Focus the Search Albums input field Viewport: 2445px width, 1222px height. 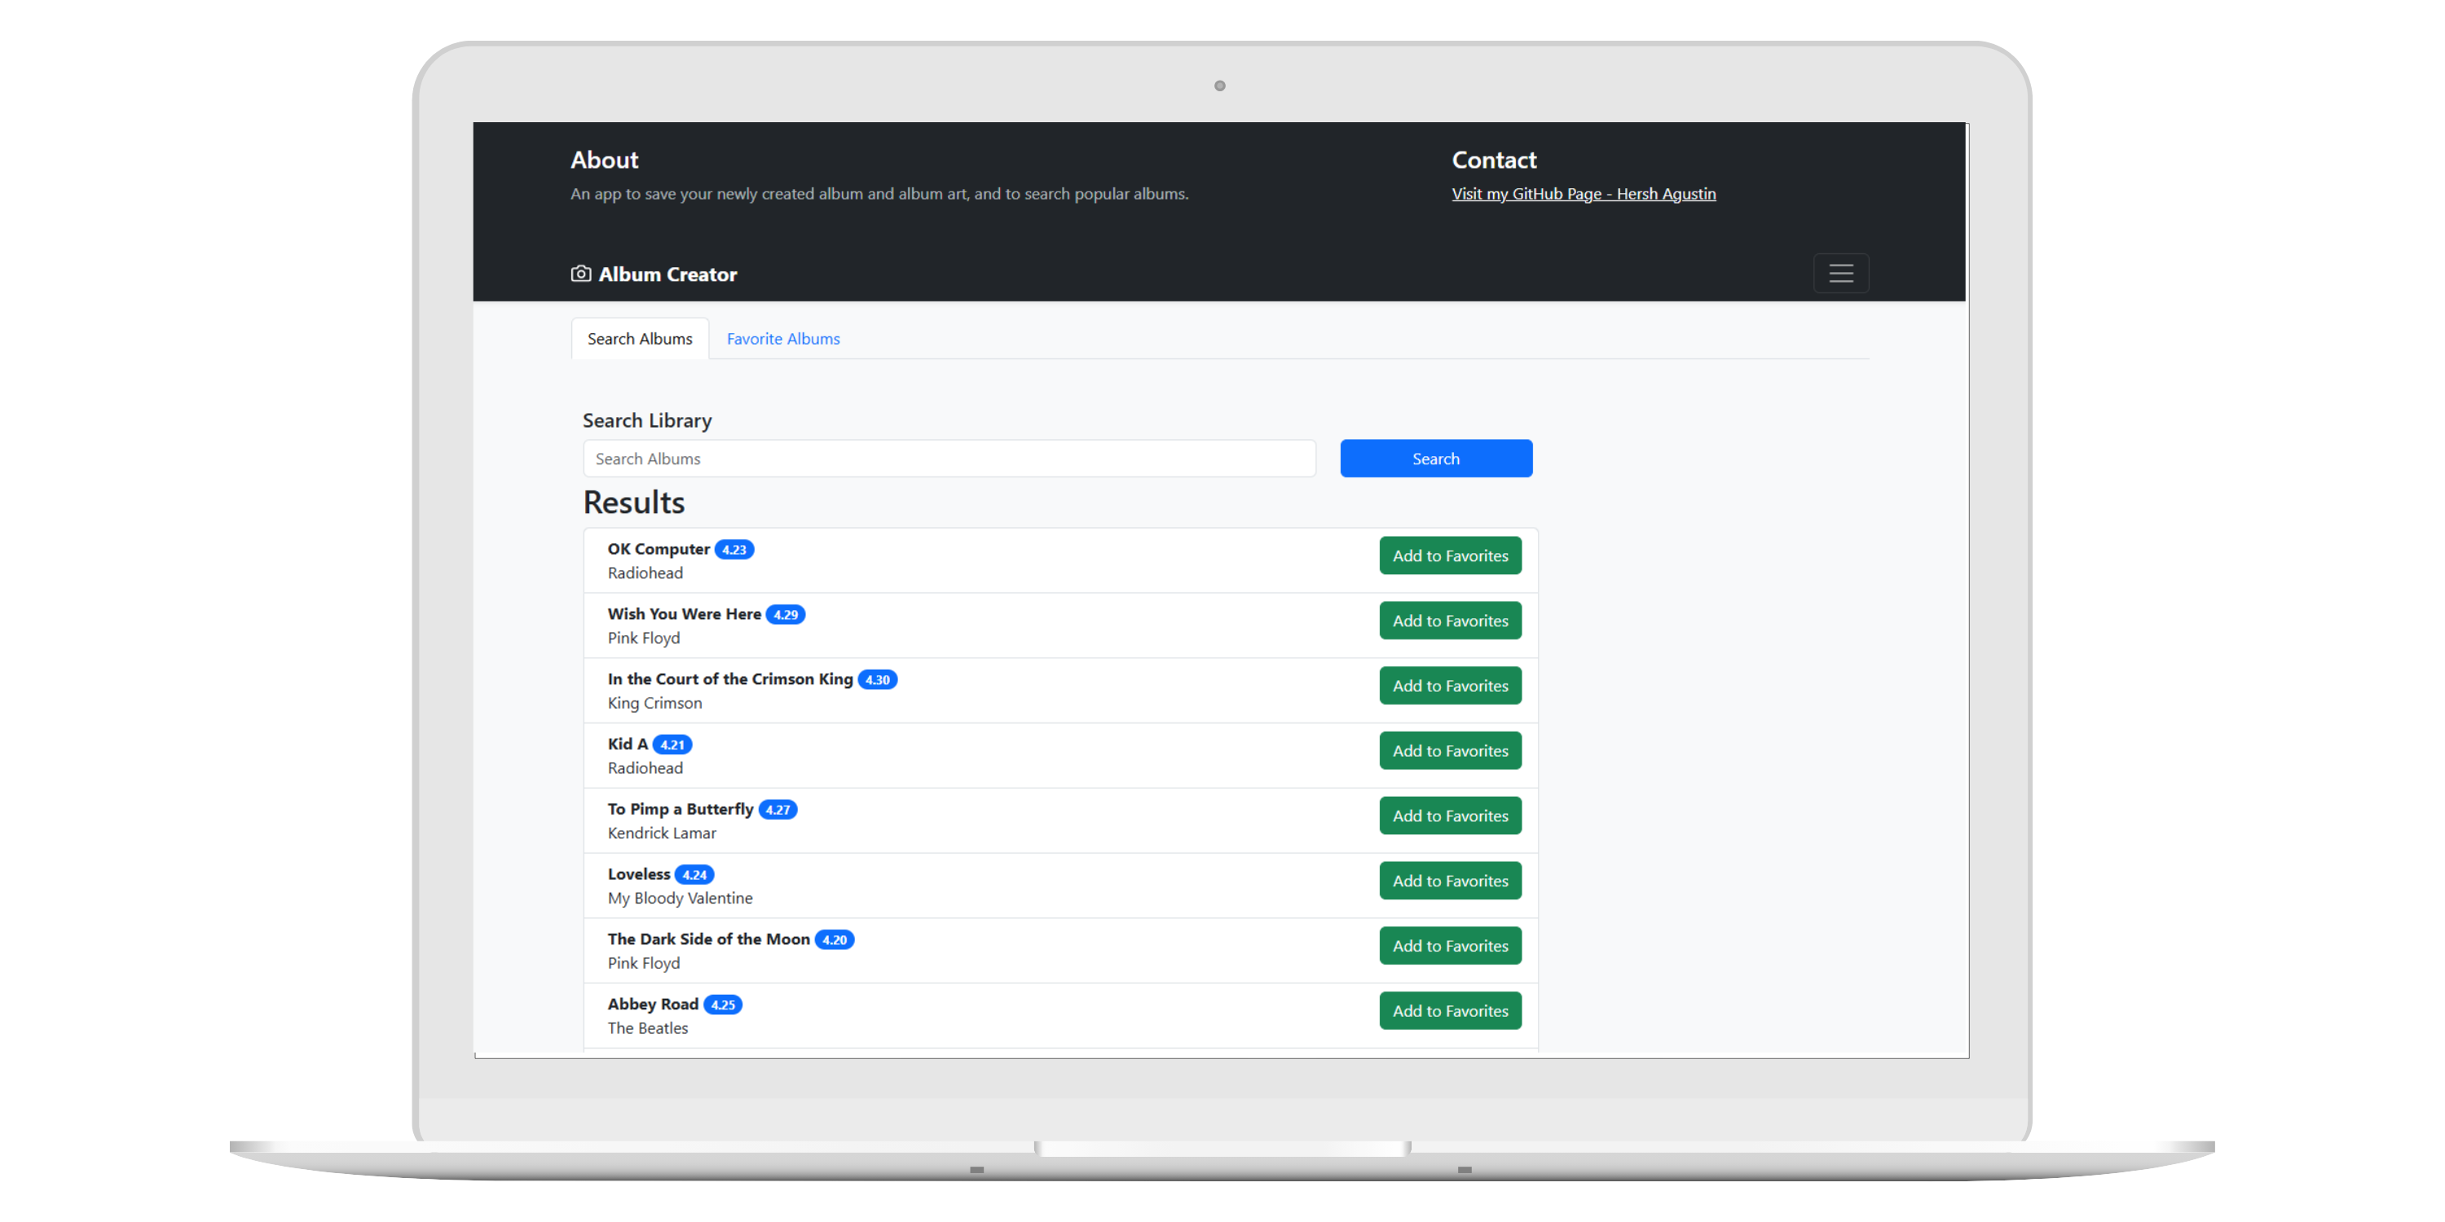[x=949, y=458]
